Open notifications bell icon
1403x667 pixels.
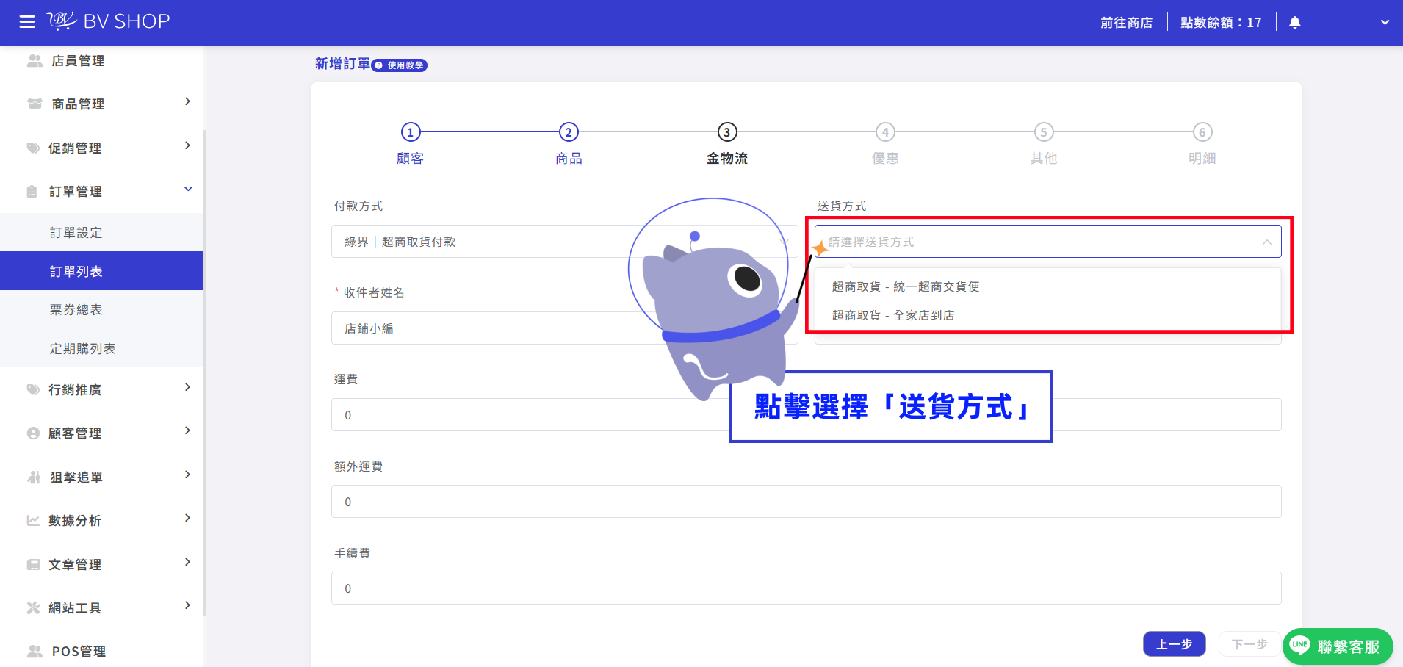1295,23
